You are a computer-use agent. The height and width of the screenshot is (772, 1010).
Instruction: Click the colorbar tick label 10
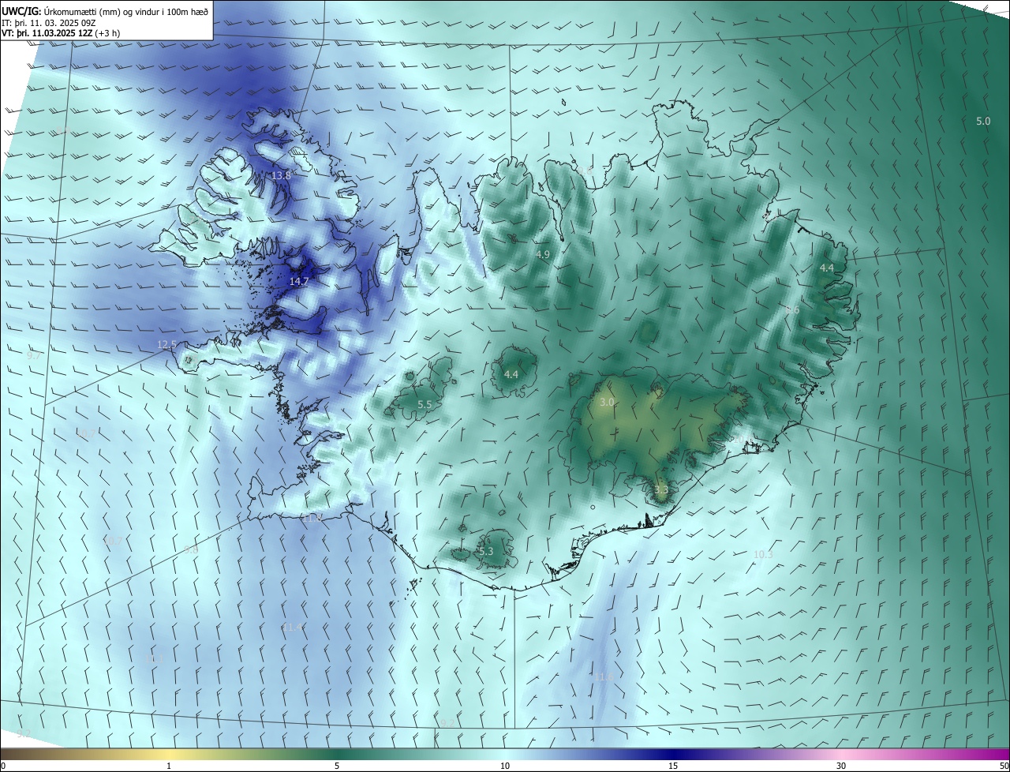(x=505, y=766)
